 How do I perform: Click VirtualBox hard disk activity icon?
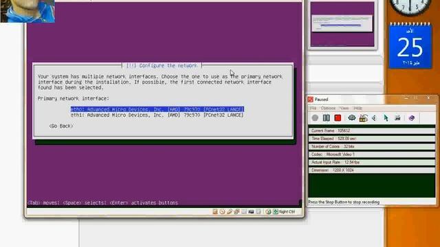click(215, 212)
